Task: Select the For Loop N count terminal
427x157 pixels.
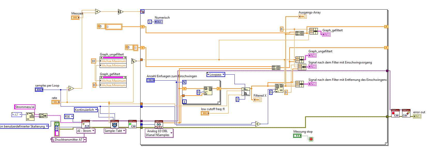Action: click(184, 82)
